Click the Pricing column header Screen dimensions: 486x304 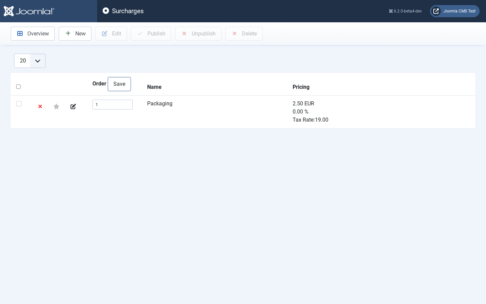(301, 87)
